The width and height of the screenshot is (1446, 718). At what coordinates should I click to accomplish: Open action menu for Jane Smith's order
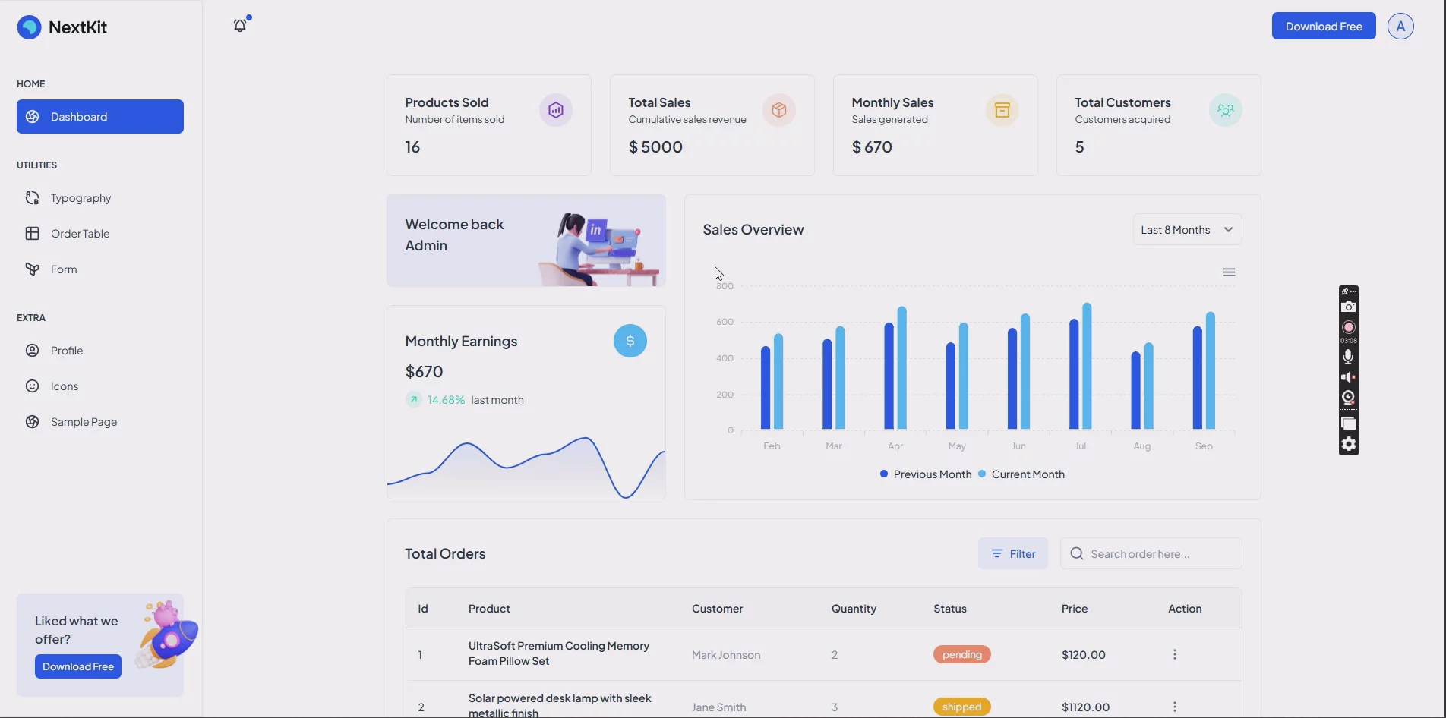(1174, 707)
